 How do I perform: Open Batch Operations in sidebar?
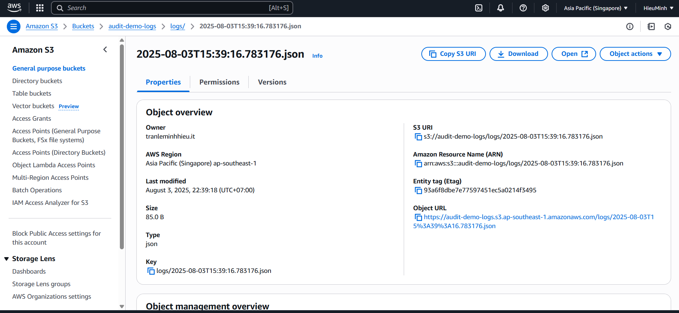pos(37,190)
